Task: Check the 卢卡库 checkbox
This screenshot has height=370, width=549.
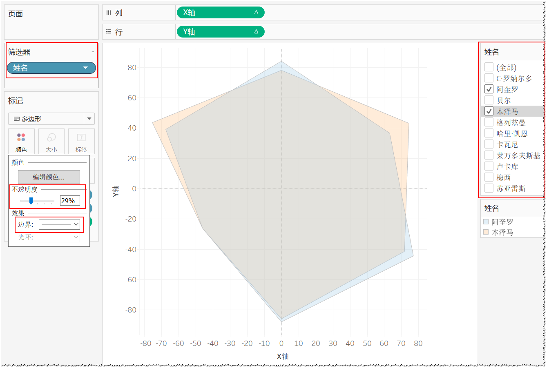Action: (x=489, y=166)
